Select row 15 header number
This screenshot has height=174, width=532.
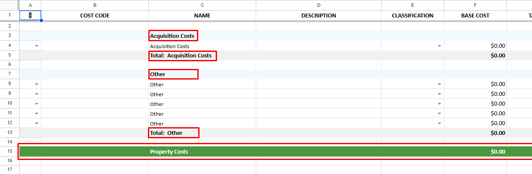tap(10, 151)
